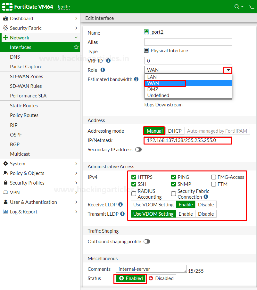Collapse the Network menu chevron
This screenshot has height=290, width=257.
point(76,37)
